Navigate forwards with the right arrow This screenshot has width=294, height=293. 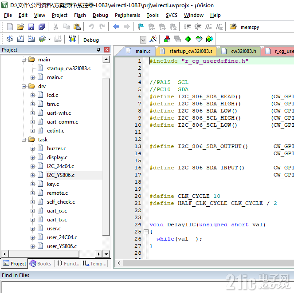pyautogui.click(x=127, y=27)
